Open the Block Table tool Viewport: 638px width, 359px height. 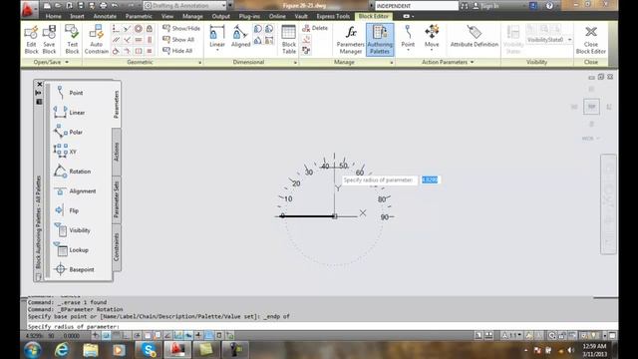289,40
